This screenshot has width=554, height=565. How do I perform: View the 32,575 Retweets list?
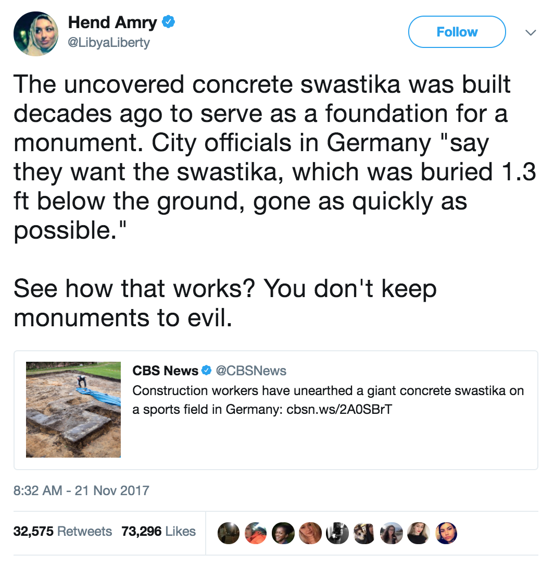click(x=62, y=532)
